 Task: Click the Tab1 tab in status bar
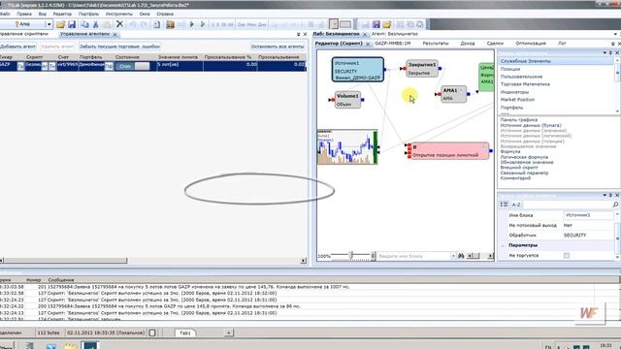point(185,333)
